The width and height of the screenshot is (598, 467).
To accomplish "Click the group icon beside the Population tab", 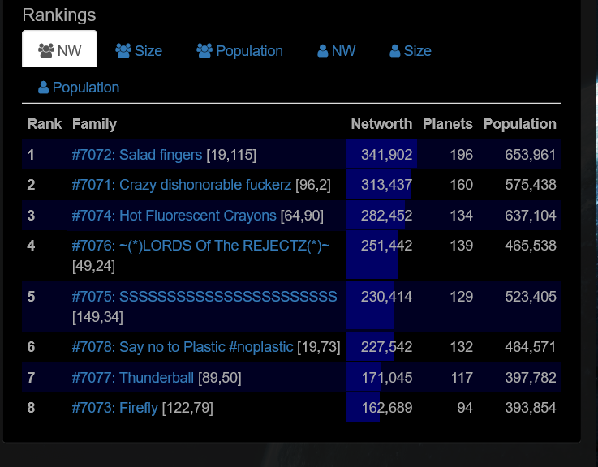I will (204, 51).
